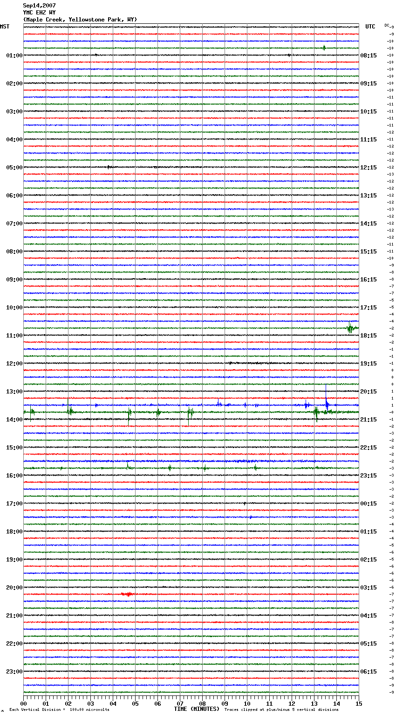Click the "DC" column header
The height and width of the screenshot is (716, 396).
pyautogui.click(x=387, y=25)
